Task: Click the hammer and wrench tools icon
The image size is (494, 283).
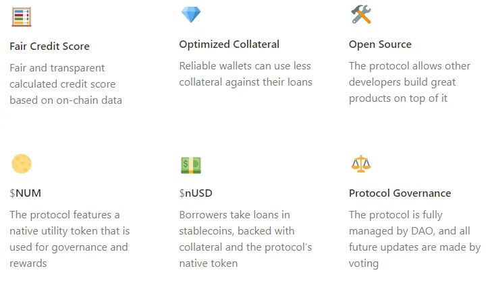Action: [x=361, y=14]
